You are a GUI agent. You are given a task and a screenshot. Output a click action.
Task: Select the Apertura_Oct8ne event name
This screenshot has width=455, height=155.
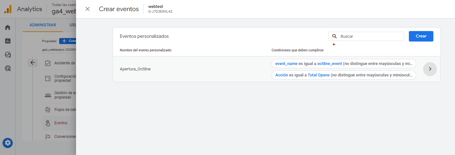(x=135, y=69)
